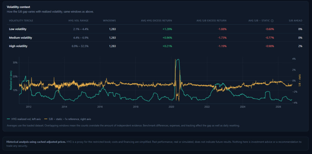Click the 2016 x-axis tick label
Viewport: 312px width, 154px height.
pos(100,107)
